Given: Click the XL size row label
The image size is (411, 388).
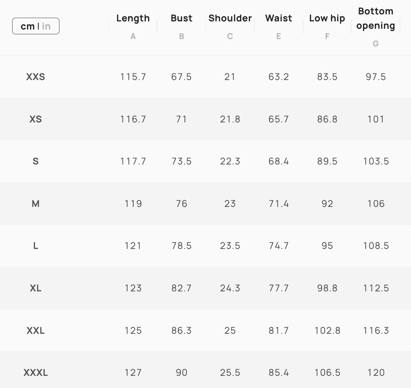Looking at the screenshot, I should click(x=35, y=288).
